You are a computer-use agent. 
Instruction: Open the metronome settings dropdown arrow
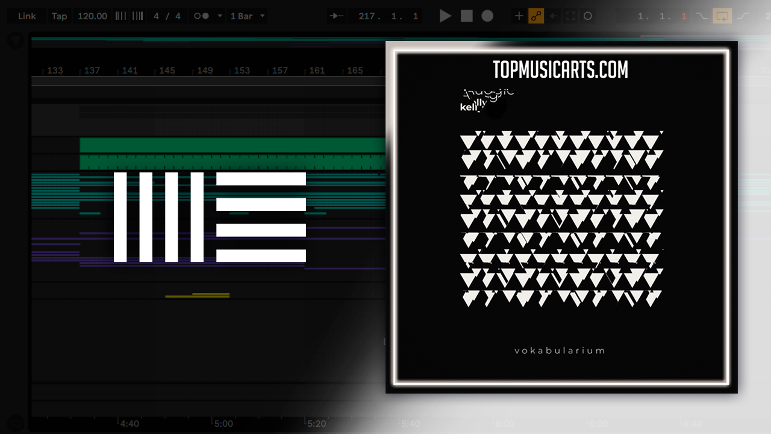tap(219, 16)
